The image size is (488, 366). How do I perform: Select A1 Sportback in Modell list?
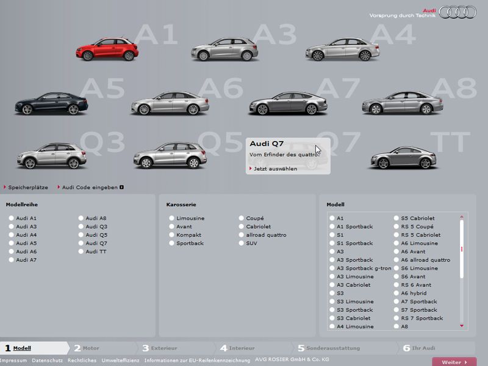(x=332, y=226)
